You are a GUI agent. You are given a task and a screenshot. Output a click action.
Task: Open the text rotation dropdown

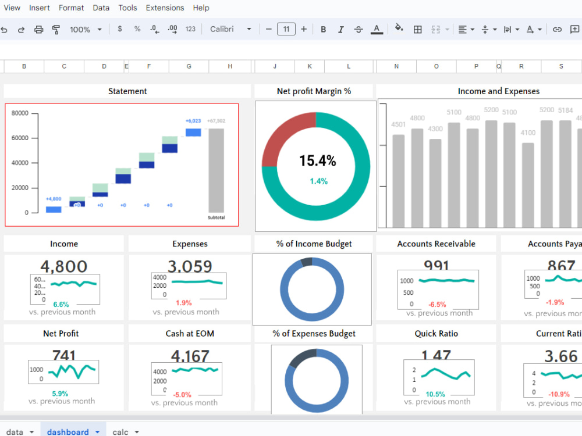[534, 29]
